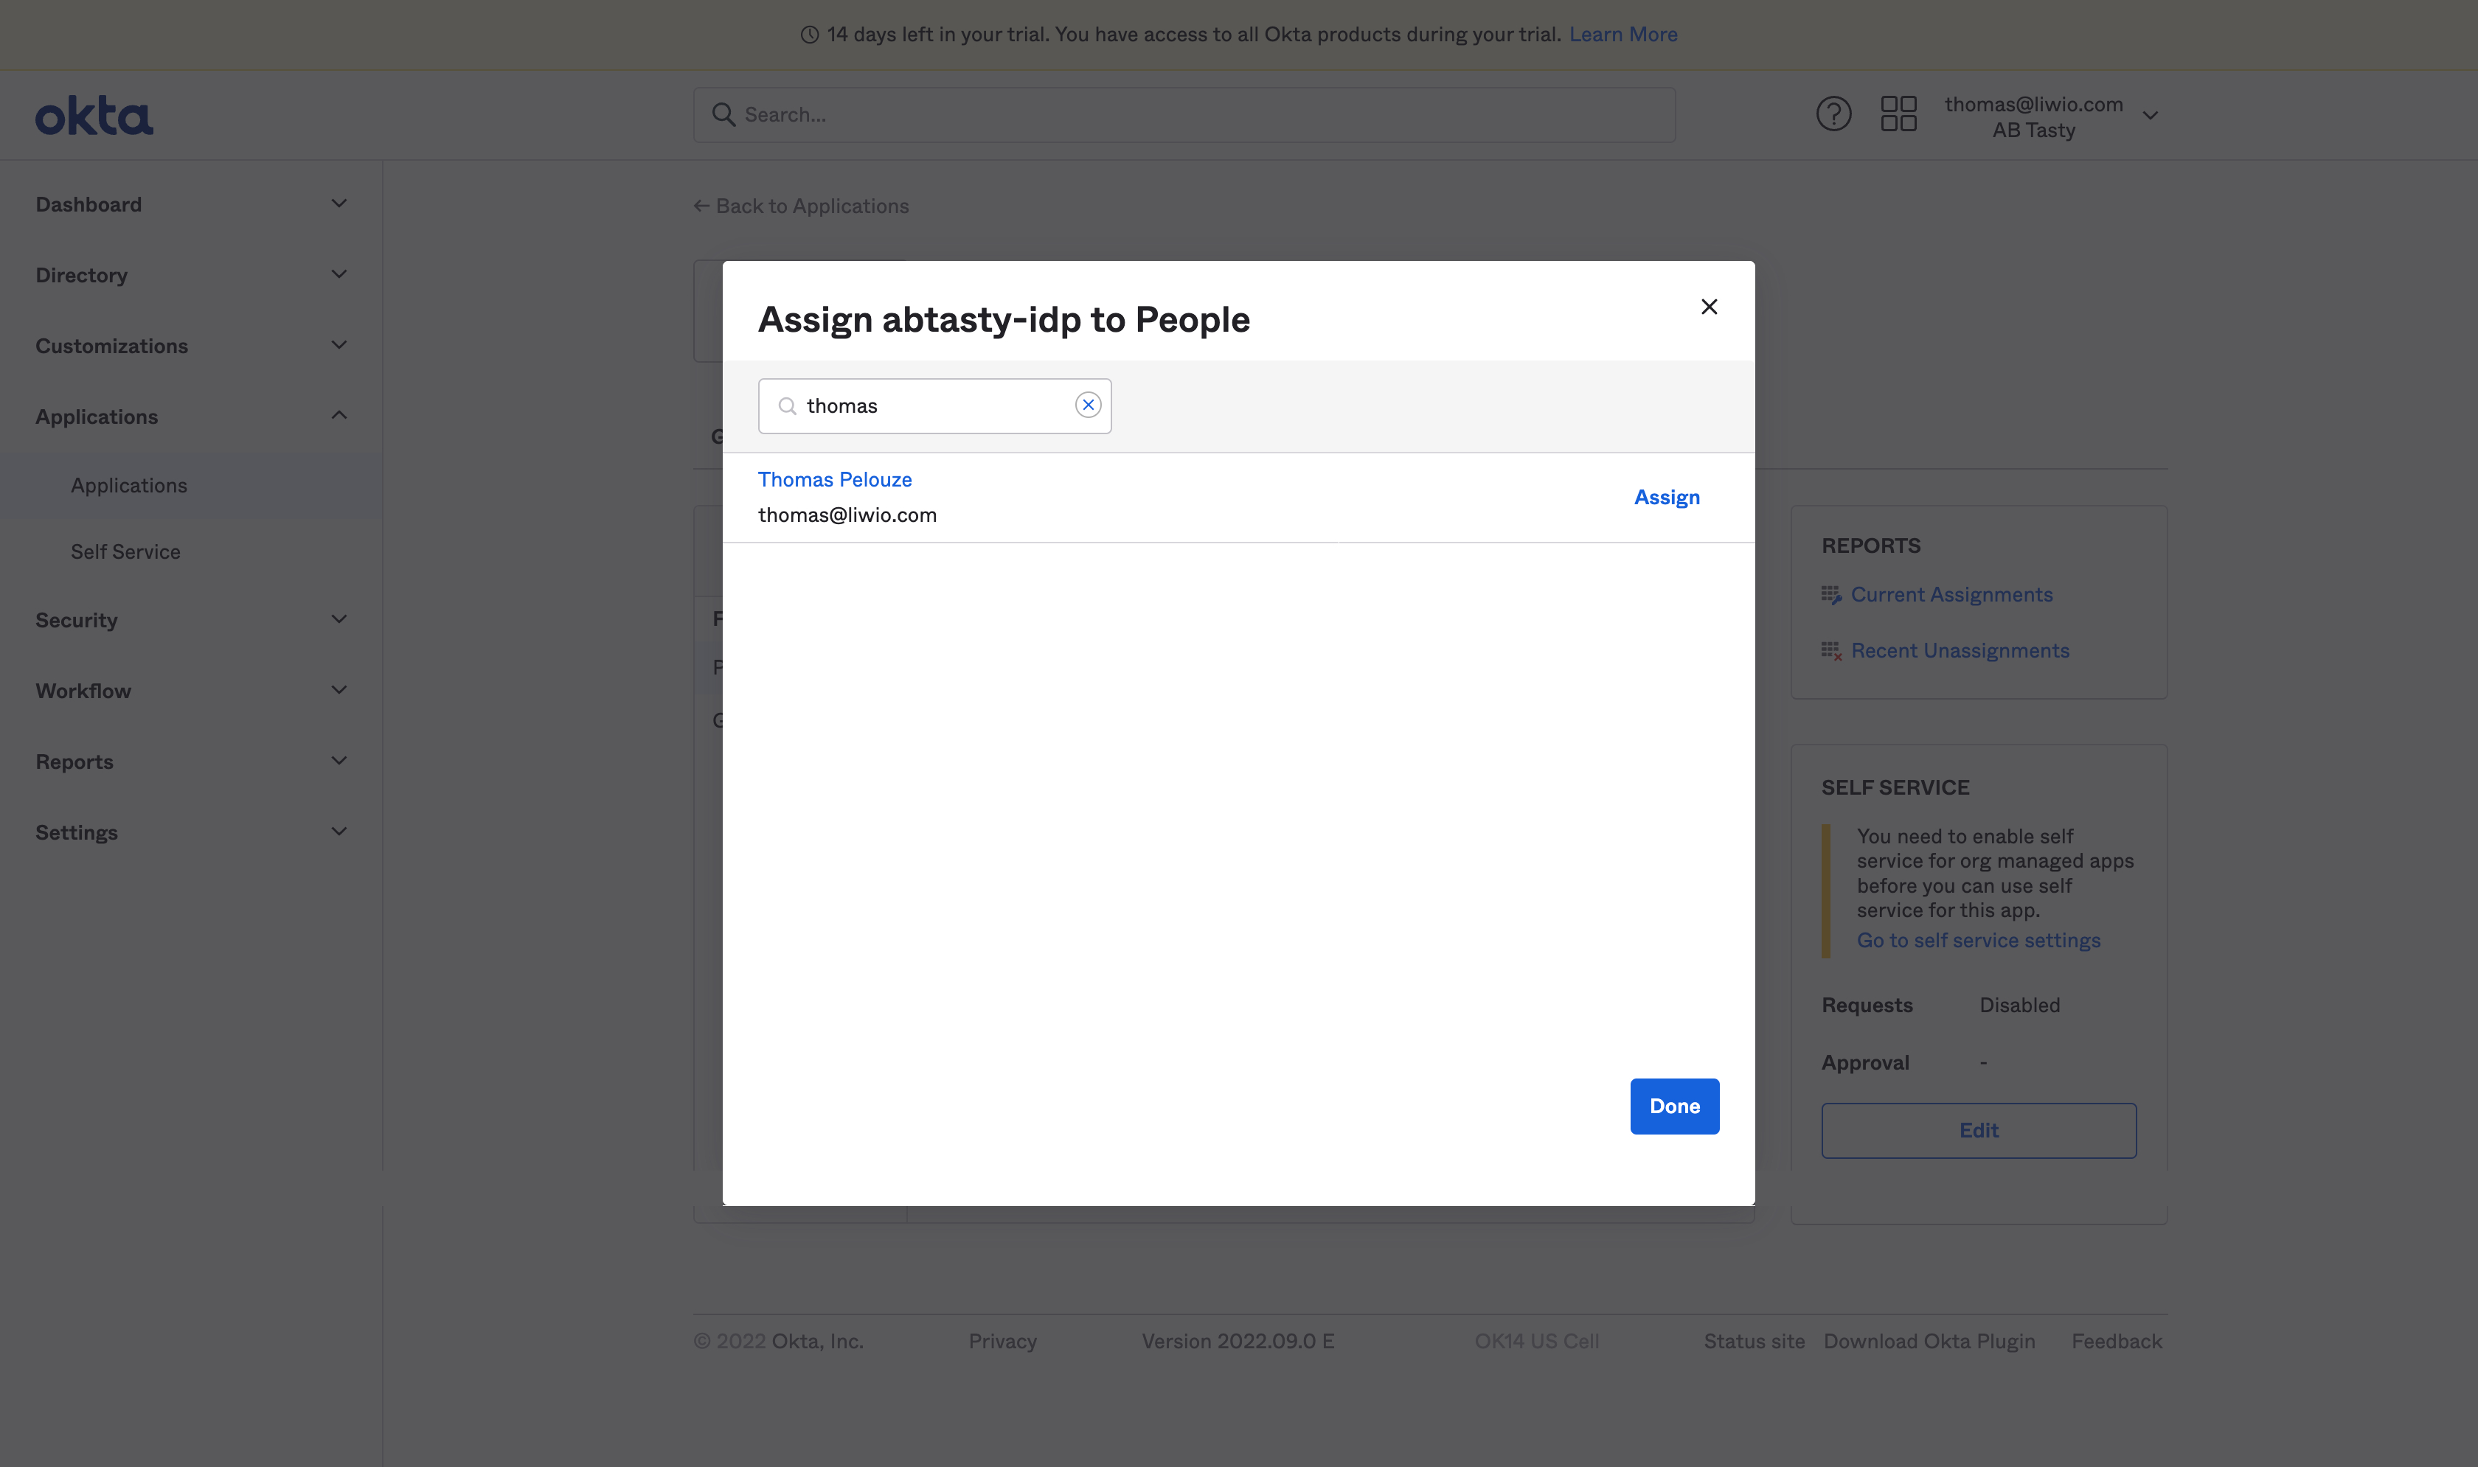This screenshot has width=2478, height=1467.
Task: Open the help question mark icon
Action: click(x=1833, y=114)
